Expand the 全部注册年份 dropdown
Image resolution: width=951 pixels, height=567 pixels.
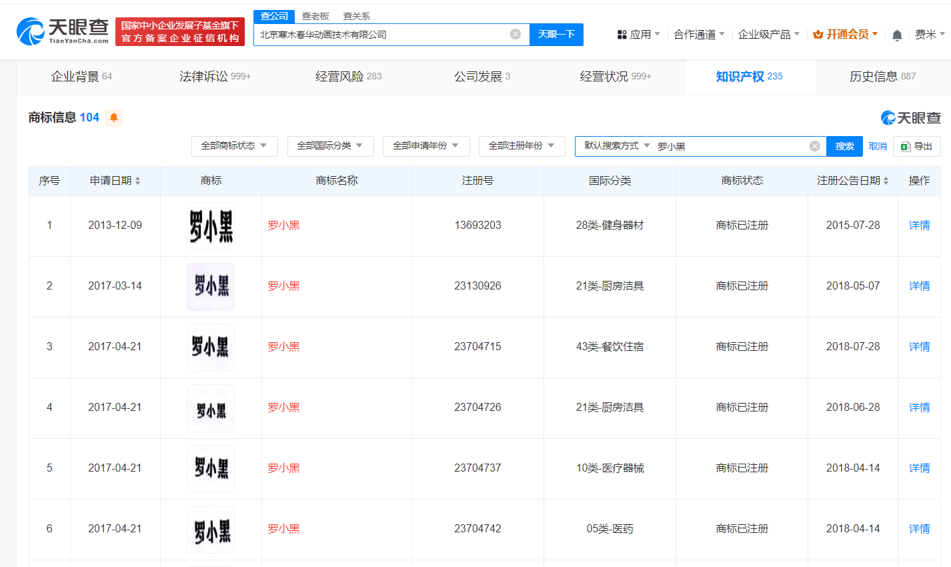click(x=522, y=146)
